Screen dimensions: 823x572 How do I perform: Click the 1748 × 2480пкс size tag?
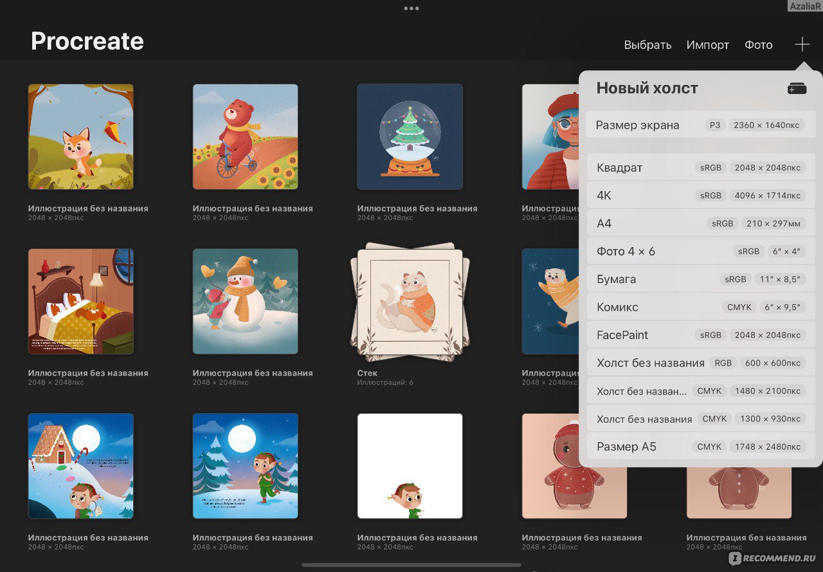768,447
